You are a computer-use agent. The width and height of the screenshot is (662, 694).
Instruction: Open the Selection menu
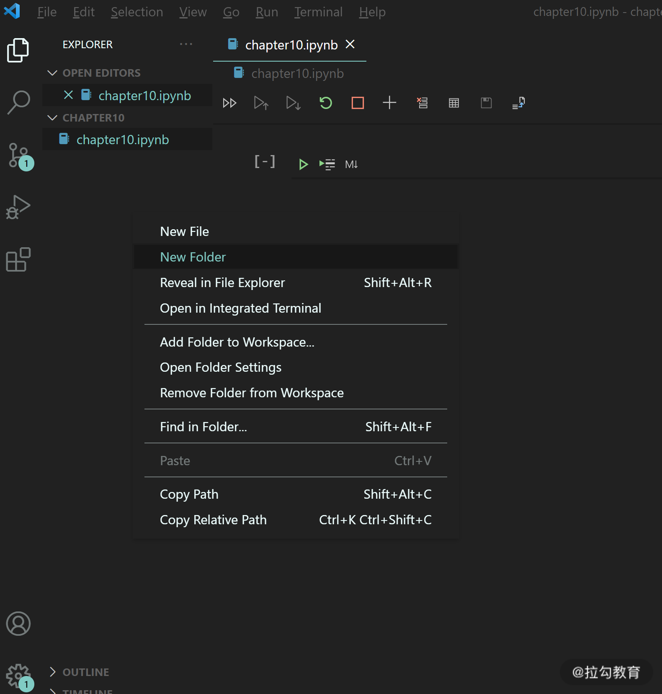coord(137,12)
